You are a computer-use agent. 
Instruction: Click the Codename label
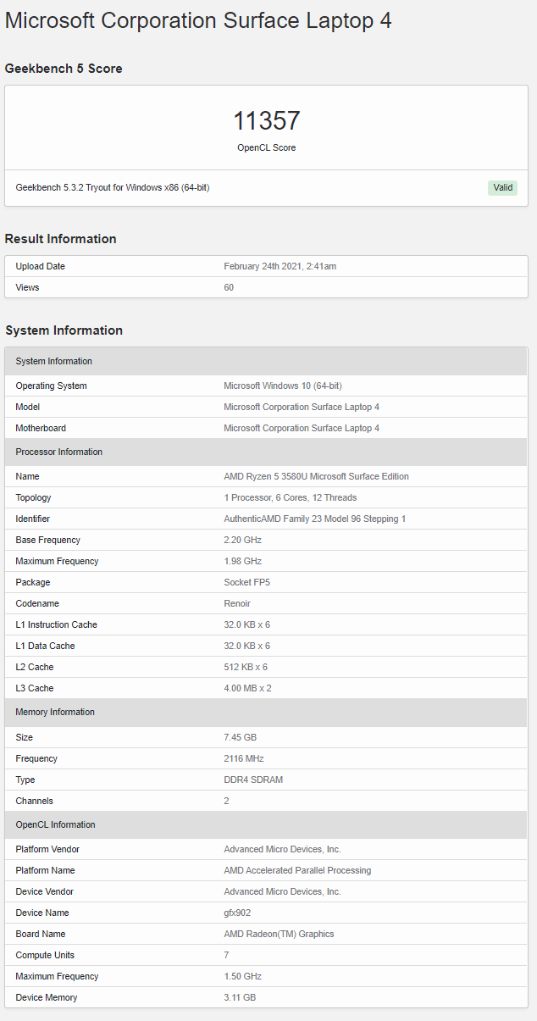tap(37, 603)
